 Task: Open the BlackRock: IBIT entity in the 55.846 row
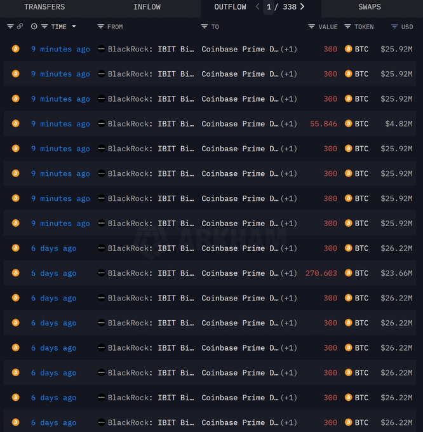click(151, 124)
